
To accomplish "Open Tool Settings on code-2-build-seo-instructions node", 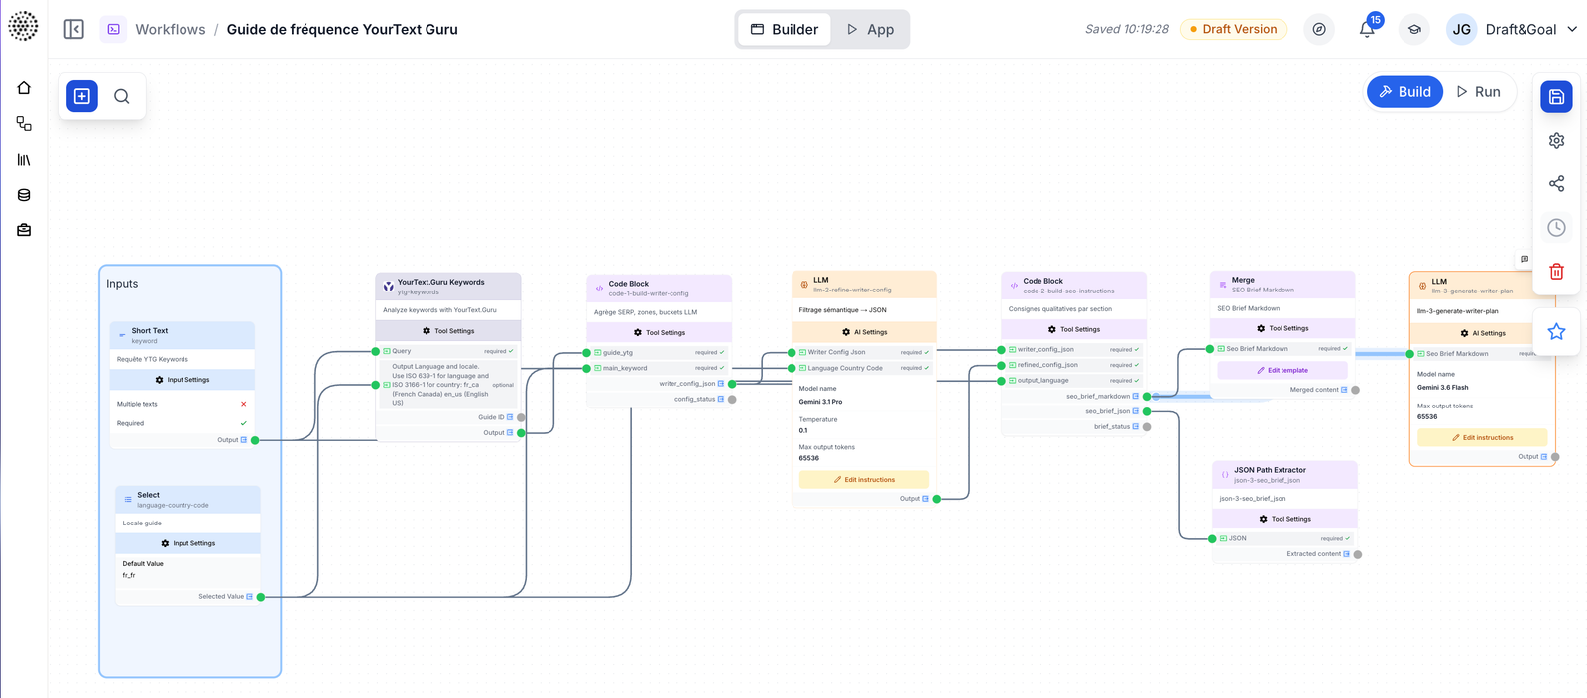I will (x=1074, y=329).
